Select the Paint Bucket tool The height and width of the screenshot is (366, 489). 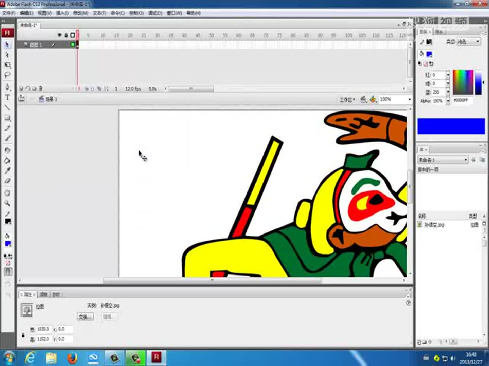coord(7,160)
